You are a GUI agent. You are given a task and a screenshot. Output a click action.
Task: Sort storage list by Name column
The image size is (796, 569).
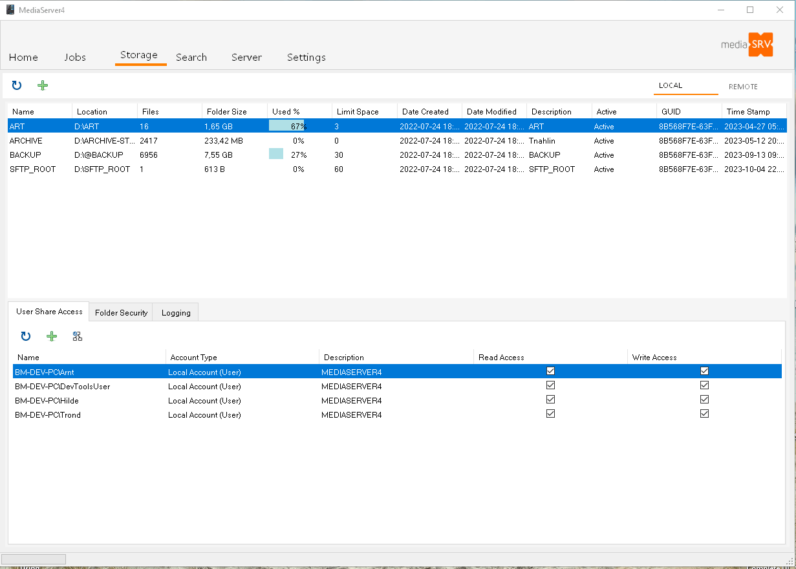point(39,112)
